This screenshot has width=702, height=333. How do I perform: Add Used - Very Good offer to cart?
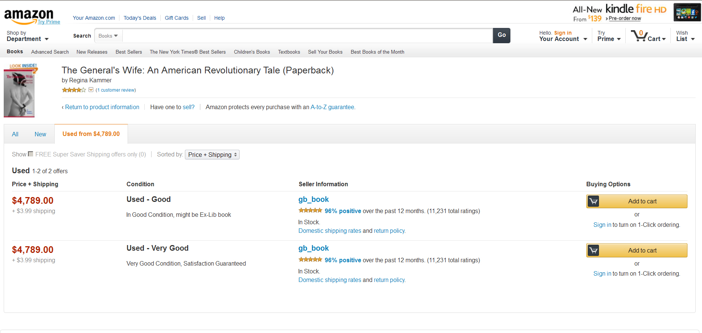click(x=637, y=250)
